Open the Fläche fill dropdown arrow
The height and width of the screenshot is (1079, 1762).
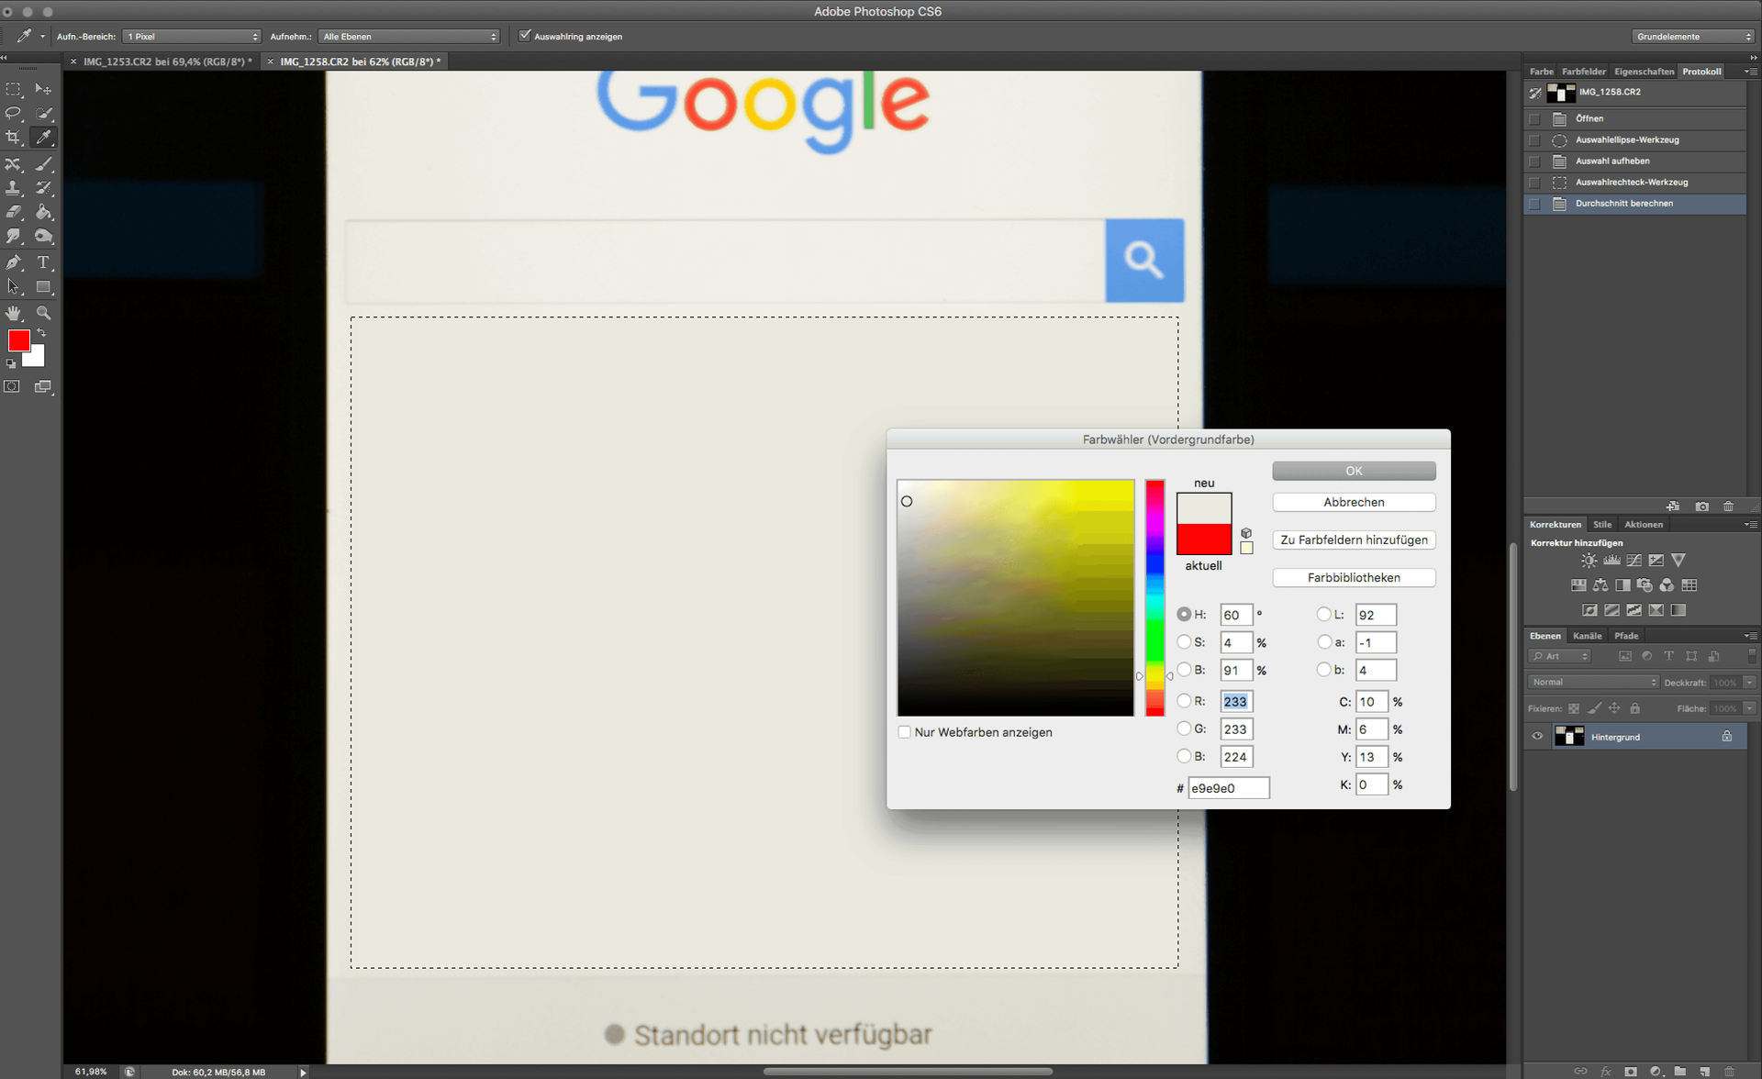[x=1750, y=708]
